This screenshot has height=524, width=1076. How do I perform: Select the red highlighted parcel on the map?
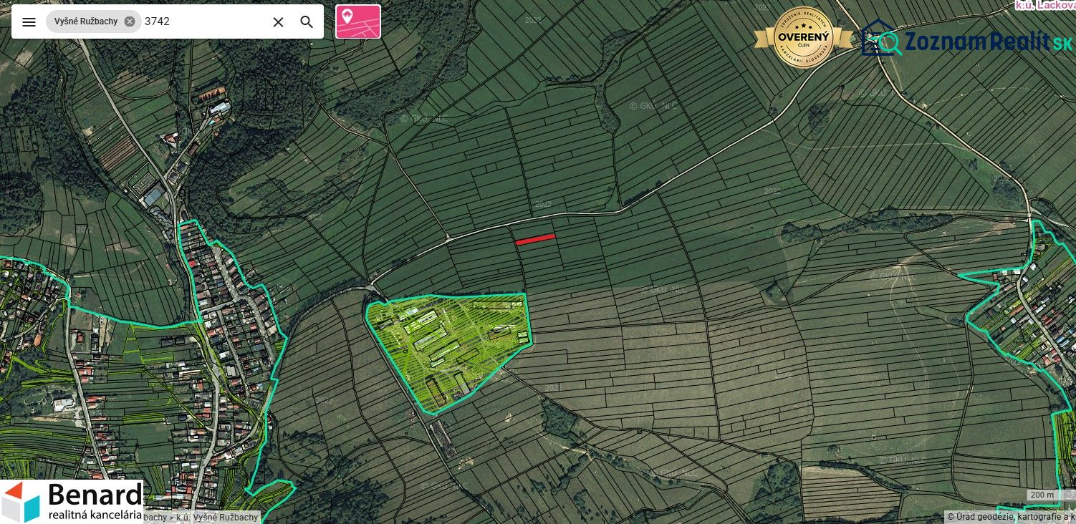pyautogui.click(x=535, y=239)
